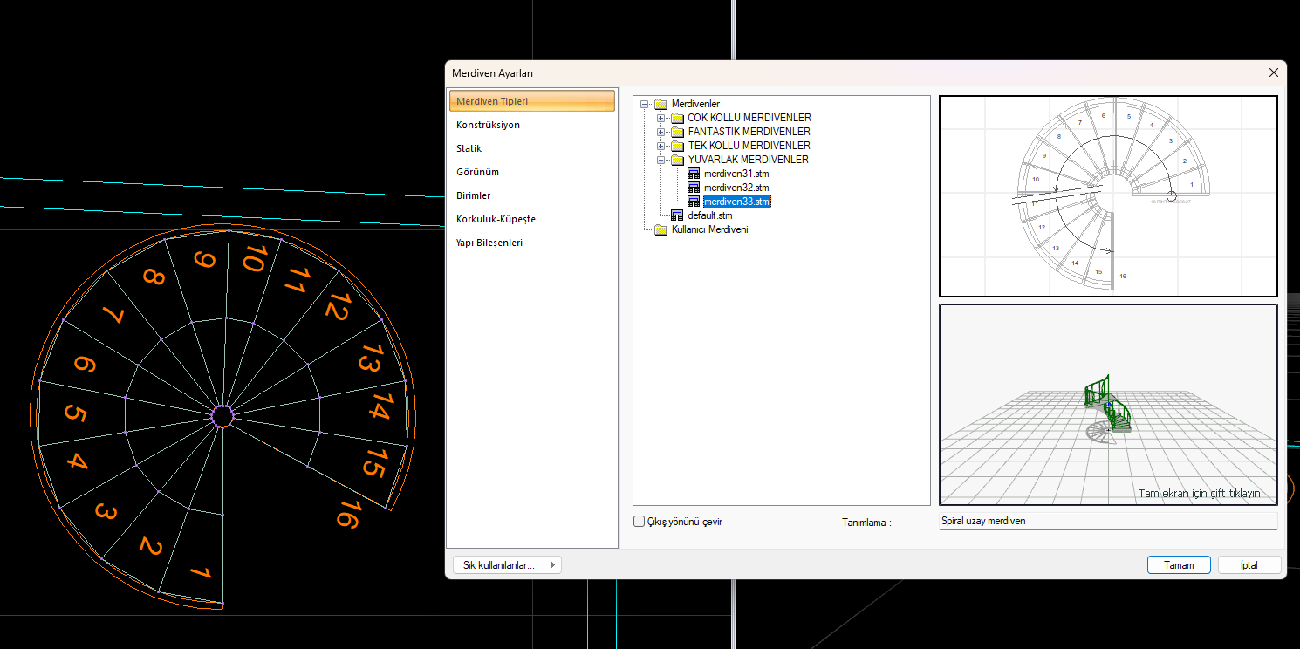Select the FANTASTIK MERDIVENLER label
Image resolution: width=1300 pixels, height=649 pixels.
749,132
